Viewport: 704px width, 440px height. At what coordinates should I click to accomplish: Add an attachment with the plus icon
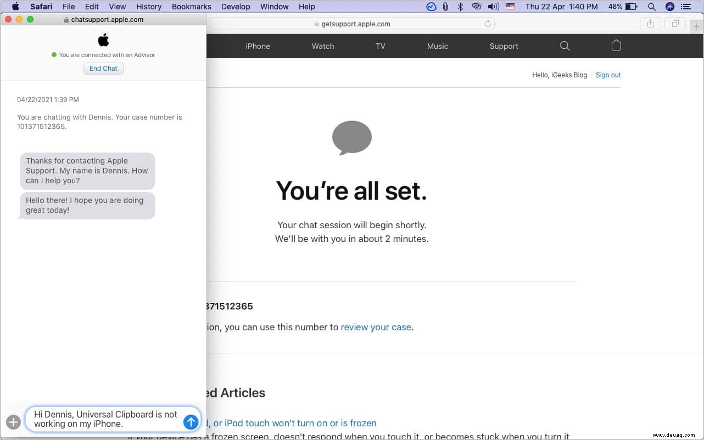13,422
